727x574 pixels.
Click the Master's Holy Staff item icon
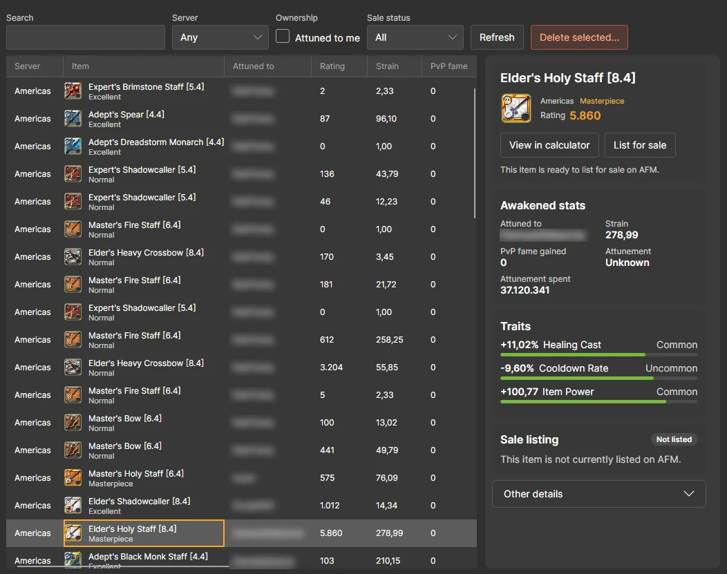tap(73, 477)
